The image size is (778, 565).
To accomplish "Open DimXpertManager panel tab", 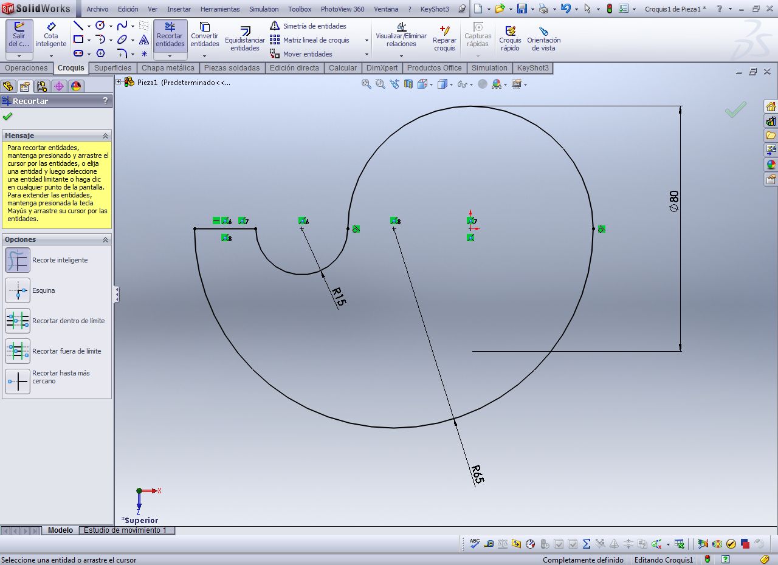I will point(58,86).
